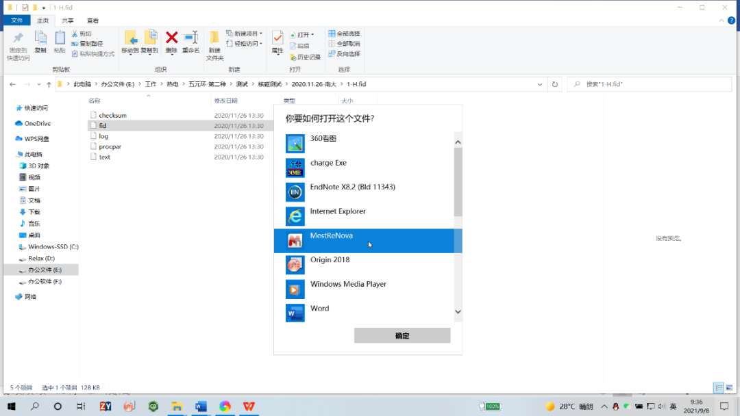The image size is (740, 416).
Task: Click the 剪切 (Cut) scissors icon
Action: [75, 34]
